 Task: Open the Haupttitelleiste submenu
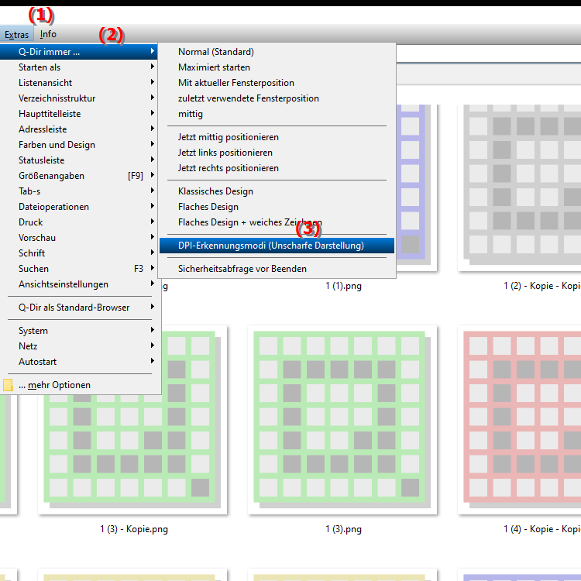[x=78, y=114]
